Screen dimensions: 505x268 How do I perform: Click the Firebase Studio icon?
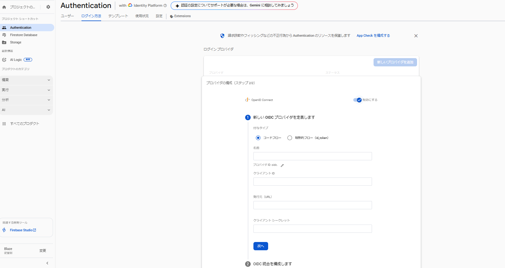pyautogui.click(x=4, y=230)
